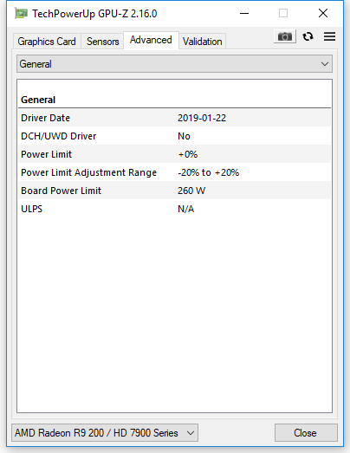Click the 260 W value

191,191
